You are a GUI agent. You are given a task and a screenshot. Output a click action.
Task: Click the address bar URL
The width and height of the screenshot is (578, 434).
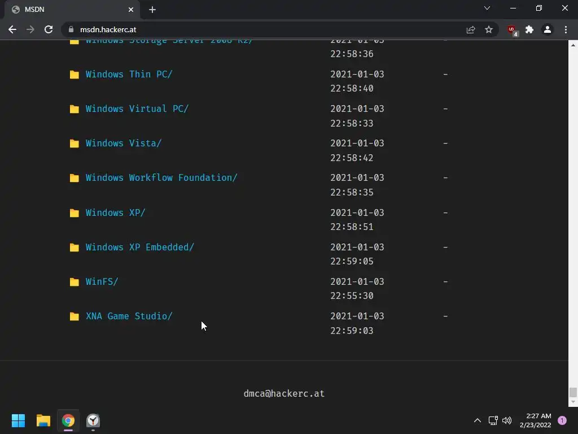tap(108, 29)
